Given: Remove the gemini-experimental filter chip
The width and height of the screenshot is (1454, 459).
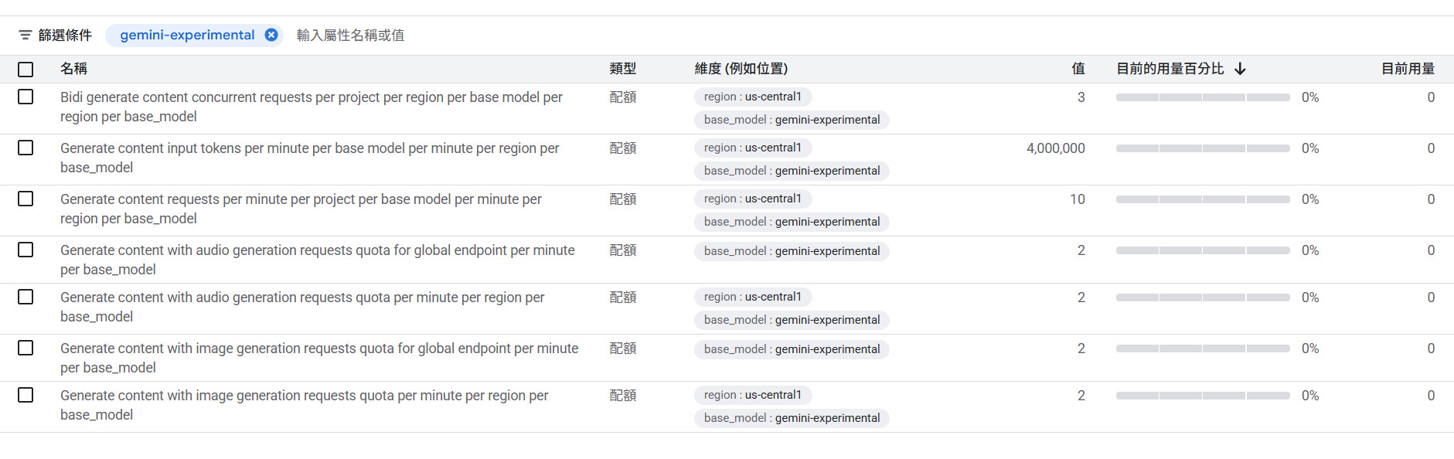Looking at the screenshot, I should point(271,35).
